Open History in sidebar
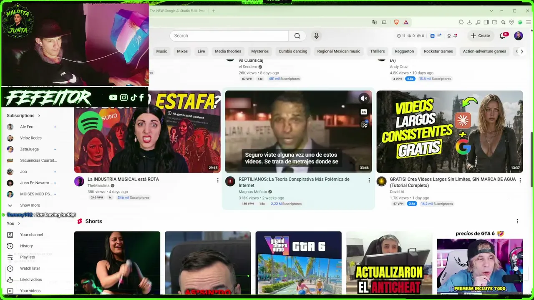 tap(26, 246)
